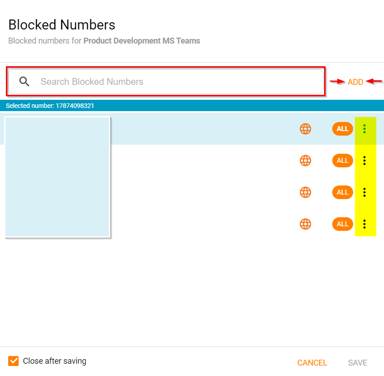
Task: Click the Selected number blue bar
Action: click(x=192, y=106)
